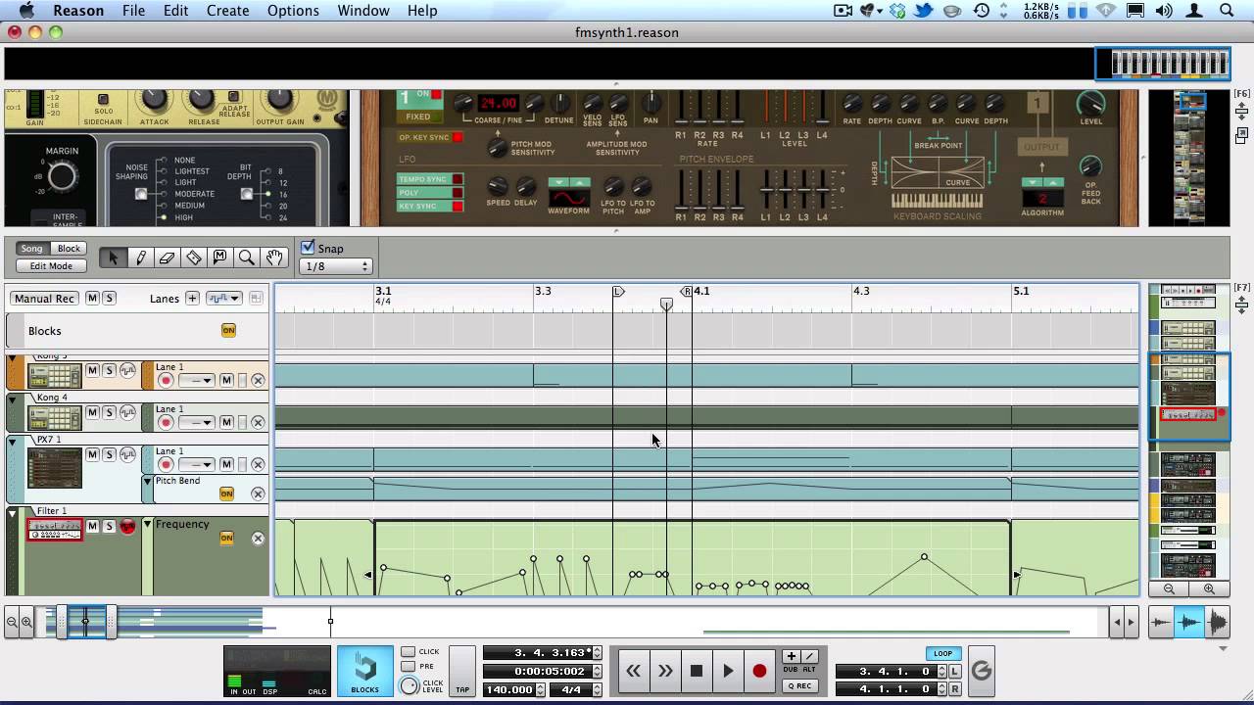Select the Mute tool
Viewport: 1254px width, 705px height.
tap(219, 258)
